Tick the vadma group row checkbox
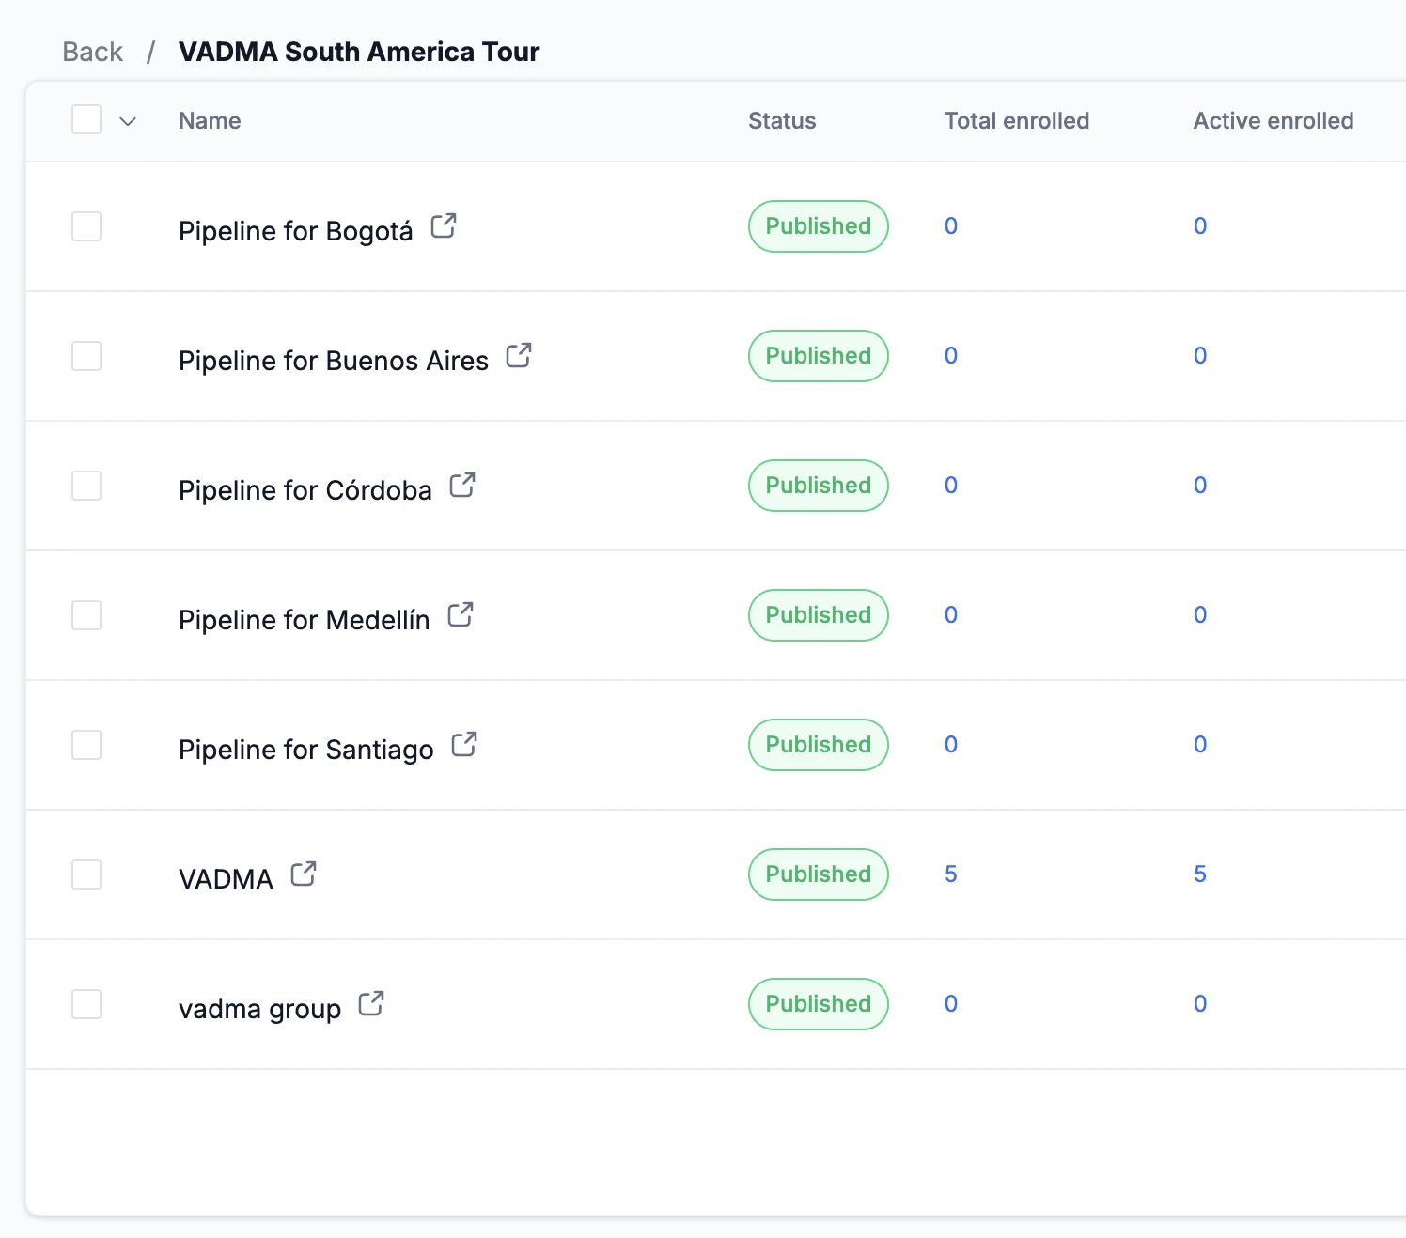The height and width of the screenshot is (1238, 1406). 86,1004
